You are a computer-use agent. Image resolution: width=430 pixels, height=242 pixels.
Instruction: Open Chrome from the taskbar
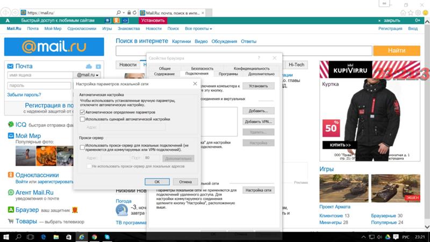coord(95,237)
